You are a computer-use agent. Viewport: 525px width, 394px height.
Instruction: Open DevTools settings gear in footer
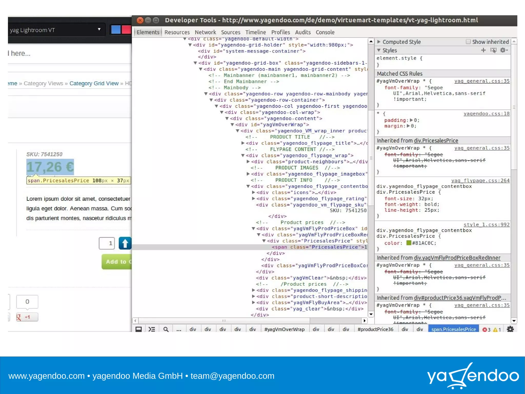[510, 329]
